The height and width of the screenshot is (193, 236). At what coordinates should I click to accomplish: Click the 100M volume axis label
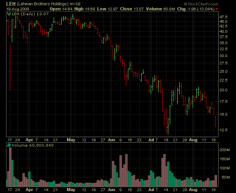(225, 168)
